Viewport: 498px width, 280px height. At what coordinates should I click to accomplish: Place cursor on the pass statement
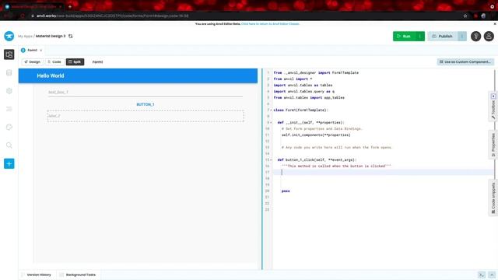286,191
